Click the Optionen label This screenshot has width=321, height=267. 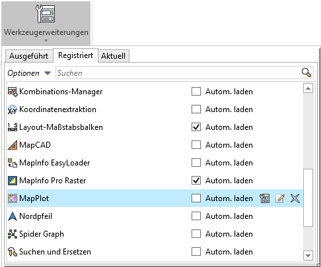point(23,73)
